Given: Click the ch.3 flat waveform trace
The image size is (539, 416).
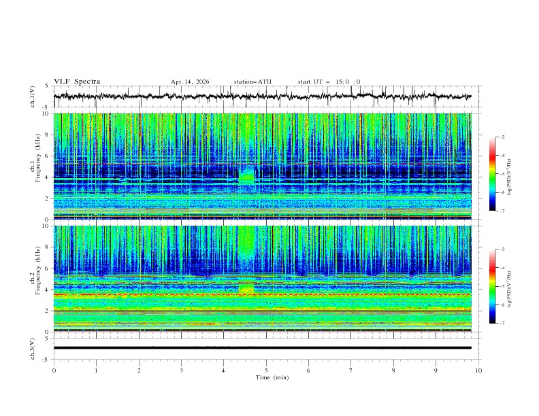Looking at the screenshot, I should [x=263, y=348].
